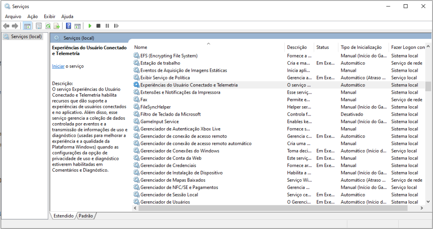The height and width of the screenshot is (229, 433).
Task: Select Experiências do Usuário Conectado e Telemetria row
Action: pyautogui.click(x=279, y=85)
